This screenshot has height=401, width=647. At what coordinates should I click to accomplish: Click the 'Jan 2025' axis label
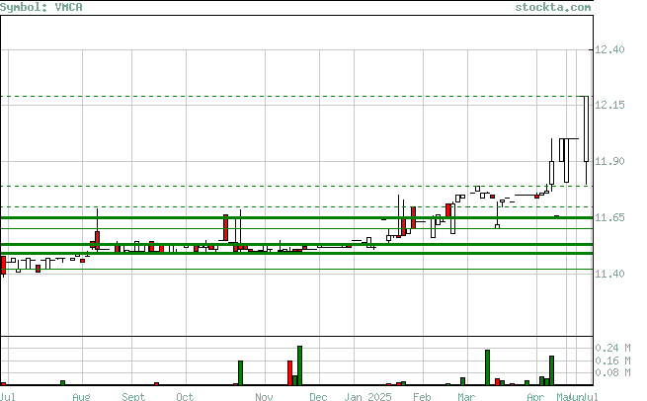pos(367,397)
